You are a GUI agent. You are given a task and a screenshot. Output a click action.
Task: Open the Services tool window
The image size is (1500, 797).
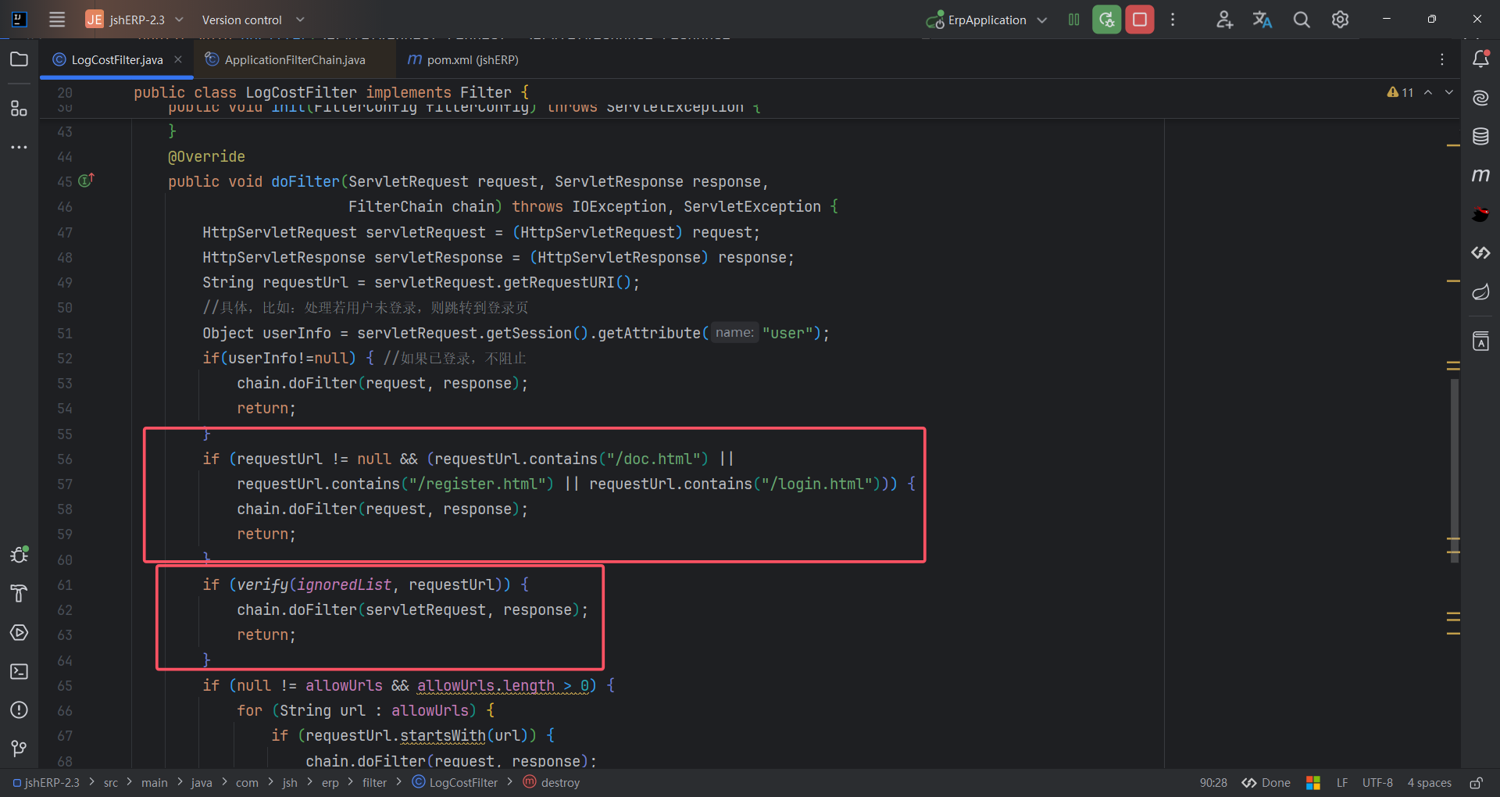pyautogui.click(x=19, y=632)
